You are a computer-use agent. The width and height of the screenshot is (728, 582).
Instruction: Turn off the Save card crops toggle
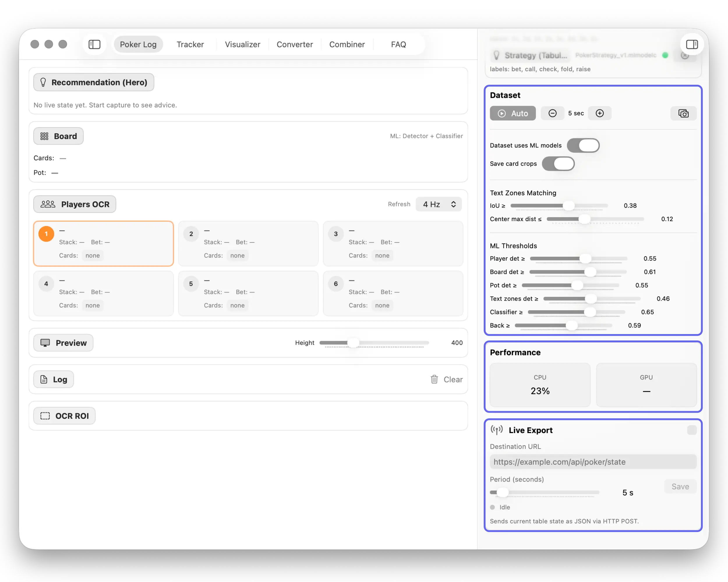(x=558, y=164)
